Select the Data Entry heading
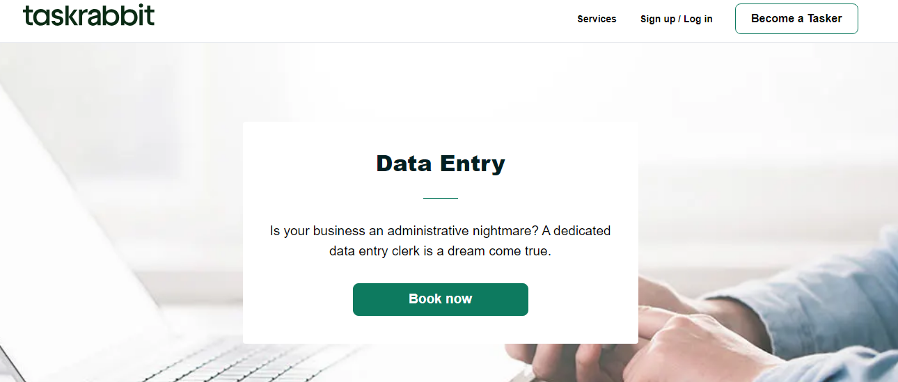Screen dimensions: 898x382 click(x=440, y=164)
